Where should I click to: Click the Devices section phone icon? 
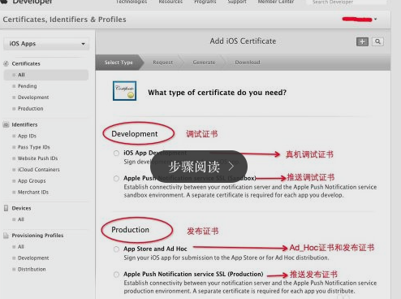[6, 208]
